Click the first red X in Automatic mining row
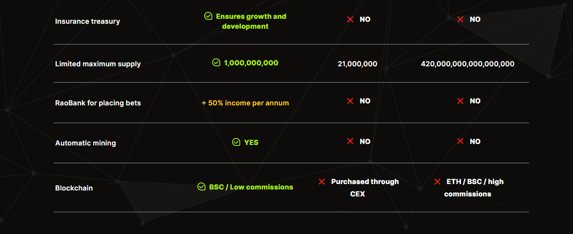The height and width of the screenshot is (234, 573). pyautogui.click(x=350, y=141)
